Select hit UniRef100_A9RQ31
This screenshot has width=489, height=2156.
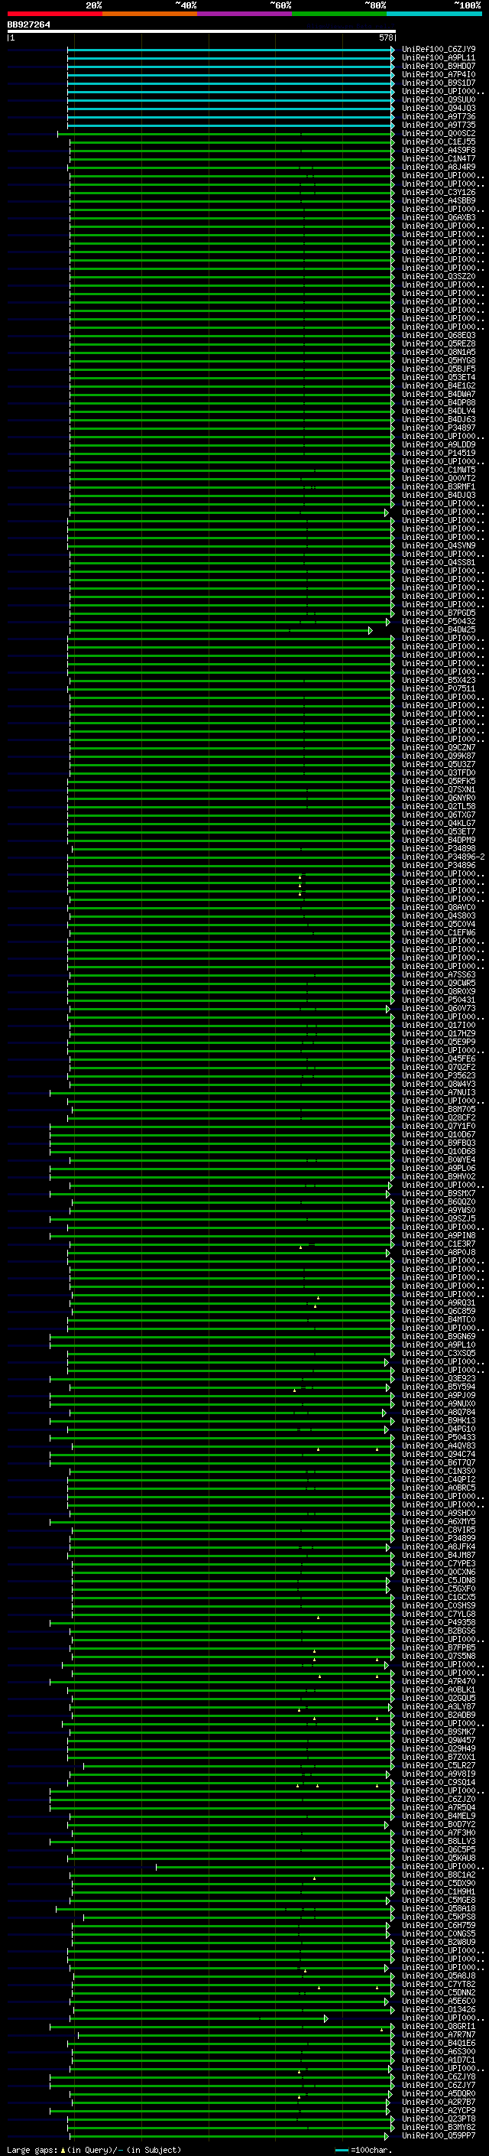click(x=439, y=1303)
